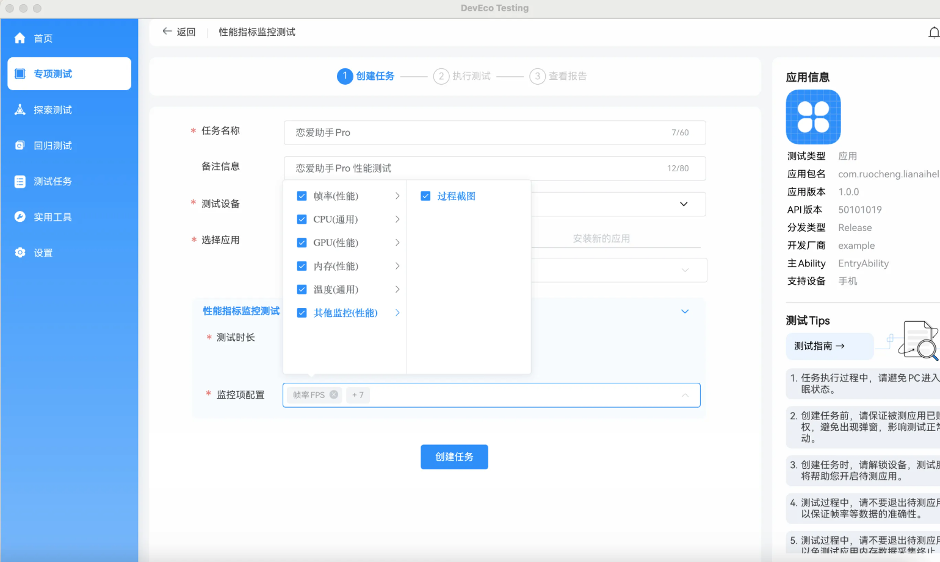The height and width of the screenshot is (562, 940).
Task: Open 探索测试 from the sidebar
Action: (49, 109)
